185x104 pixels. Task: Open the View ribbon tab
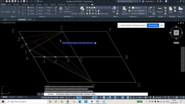tap(32, 5)
